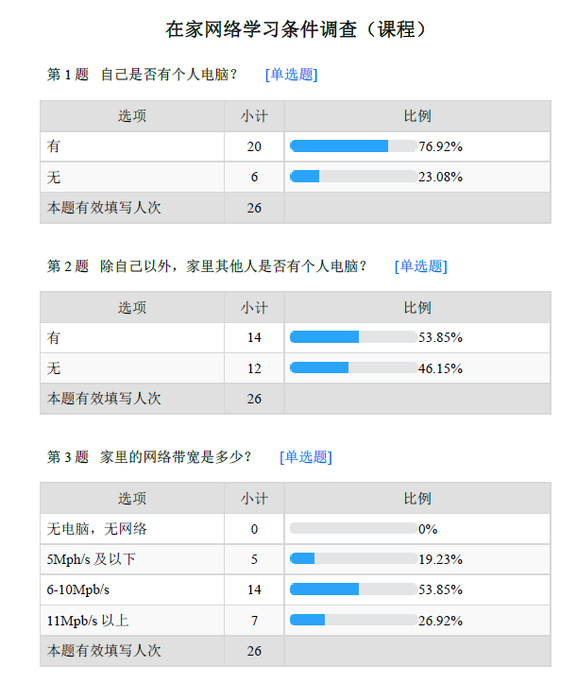This screenshot has width=577, height=683.
Task: Click question text "自己是否有个人电脑？"
Action: tap(168, 75)
